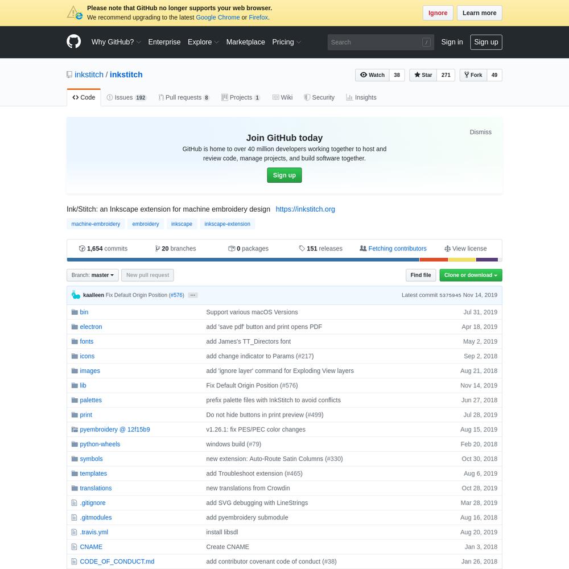Screen dimensions: 569x569
Task: Expand commit message with ellipsis button
Action: click(193, 295)
